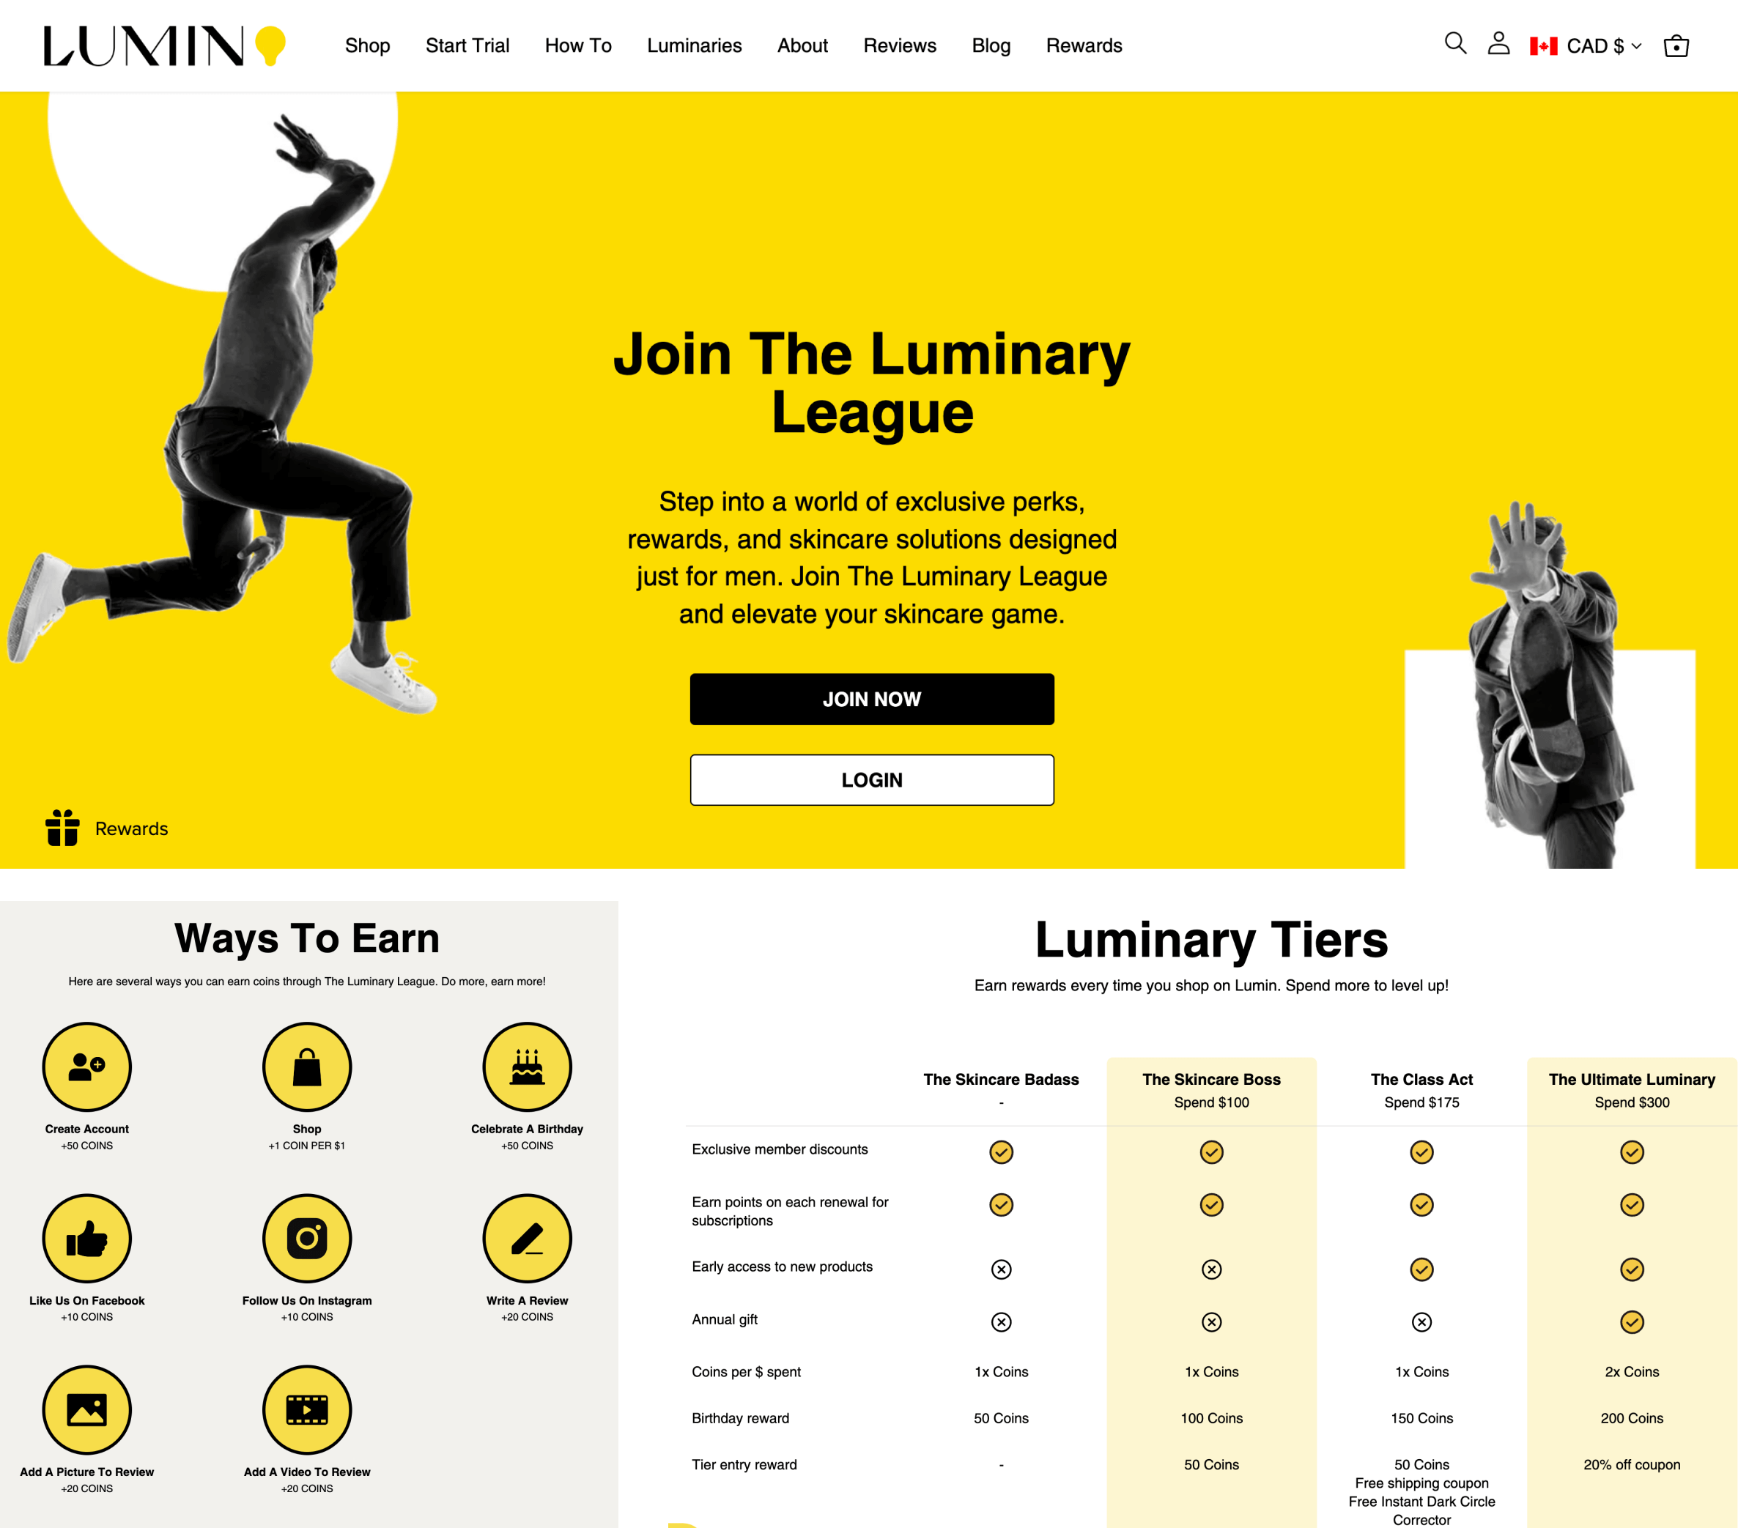Click the Follow Us On Instagram icon

pyautogui.click(x=308, y=1239)
